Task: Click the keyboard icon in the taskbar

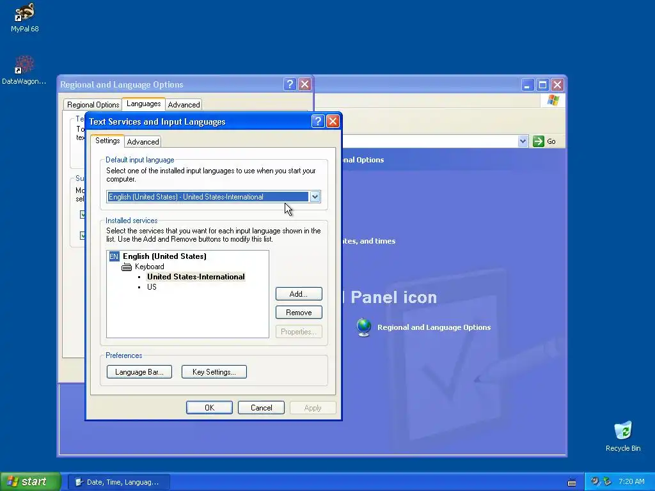Action: coord(572,482)
